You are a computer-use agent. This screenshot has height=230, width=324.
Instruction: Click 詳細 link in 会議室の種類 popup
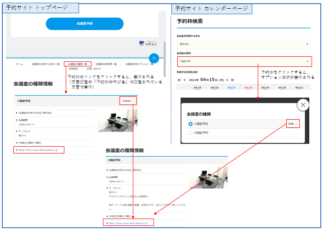coord(293,124)
